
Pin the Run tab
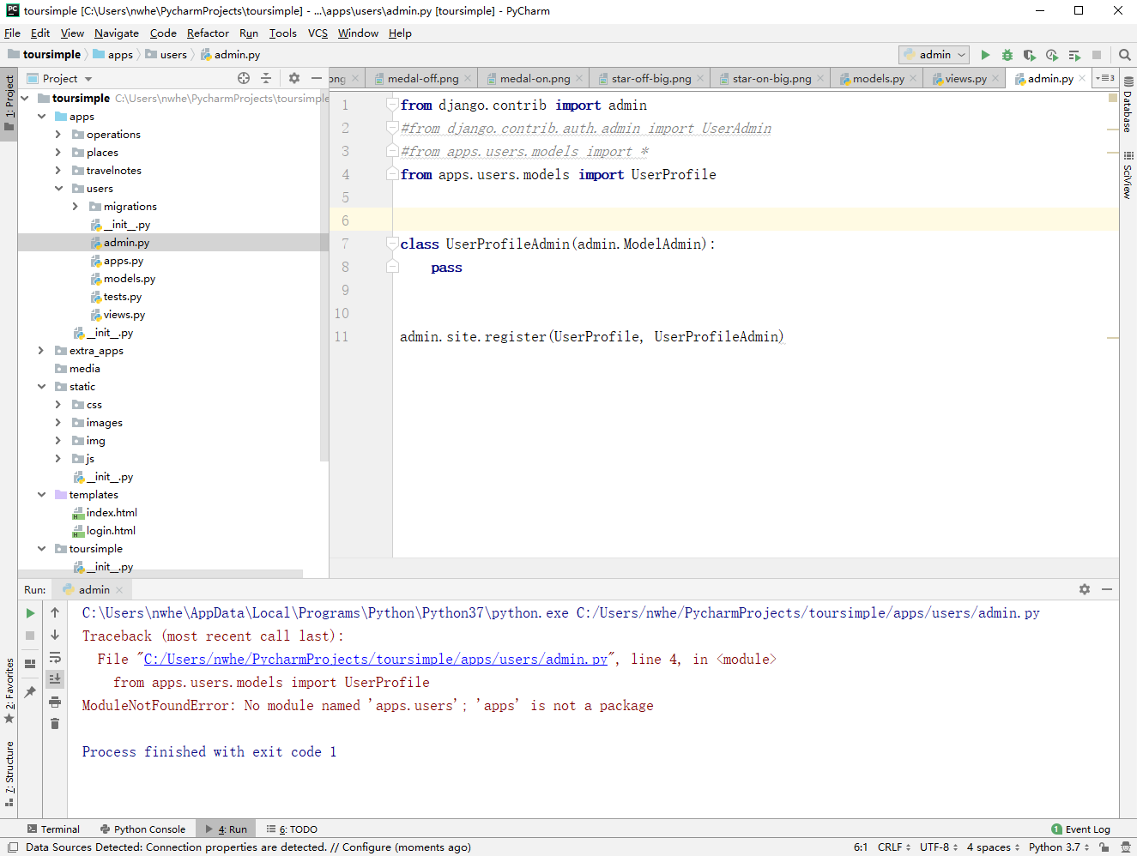[x=30, y=691]
